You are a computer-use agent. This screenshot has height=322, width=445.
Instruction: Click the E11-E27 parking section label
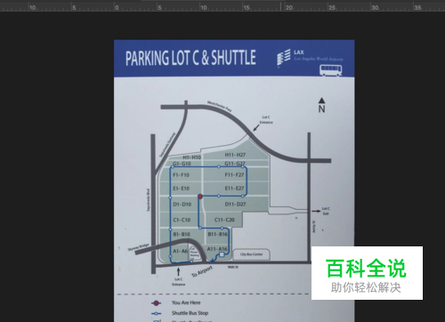coord(234,189)
